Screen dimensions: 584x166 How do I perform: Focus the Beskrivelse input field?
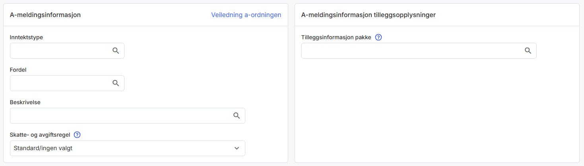[119, 116]
